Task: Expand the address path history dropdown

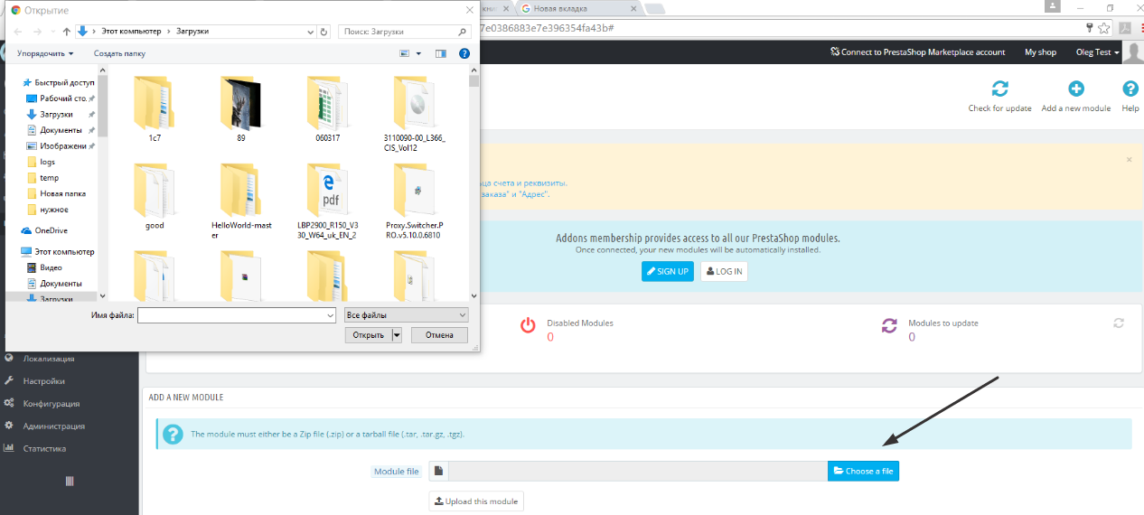Action: pyautogui.click(x=309, y=31)
